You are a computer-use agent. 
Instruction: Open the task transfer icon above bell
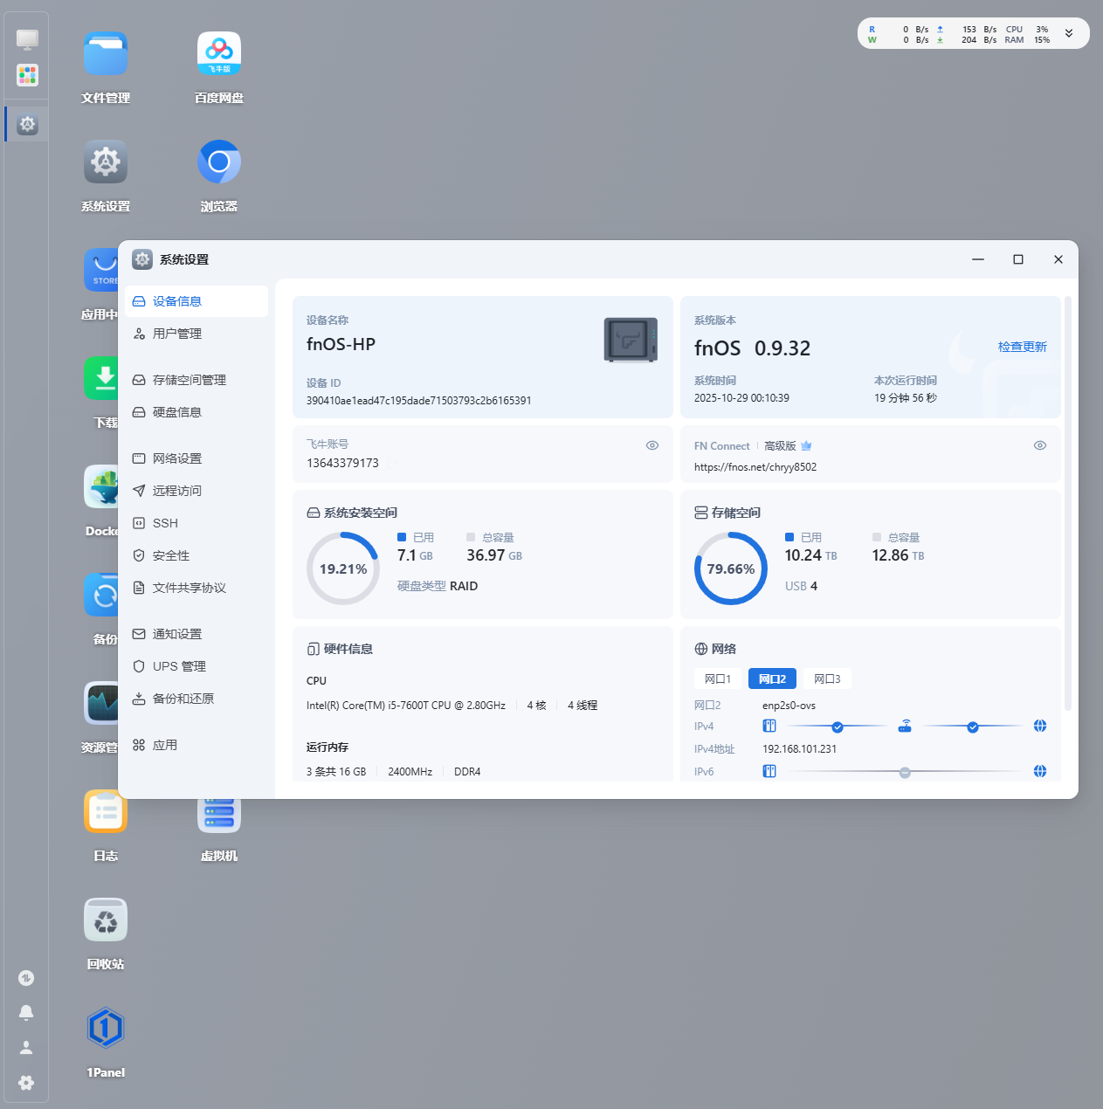26,978
